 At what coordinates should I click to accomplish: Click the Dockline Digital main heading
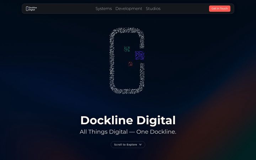(x=128, y=120)
